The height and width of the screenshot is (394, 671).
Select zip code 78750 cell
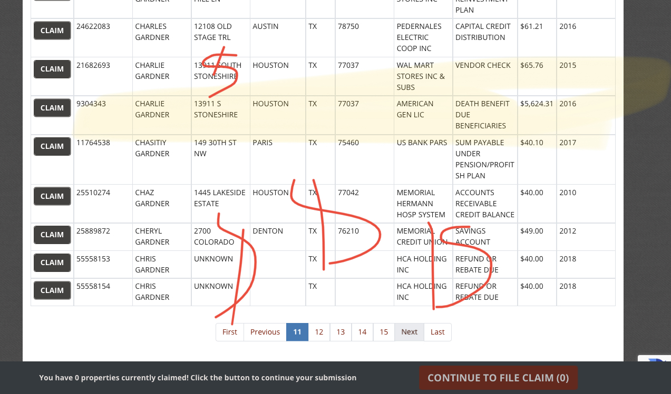[x=364, y=38]
